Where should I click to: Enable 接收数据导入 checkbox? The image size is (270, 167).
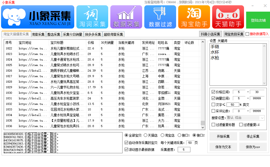(247, 34)
